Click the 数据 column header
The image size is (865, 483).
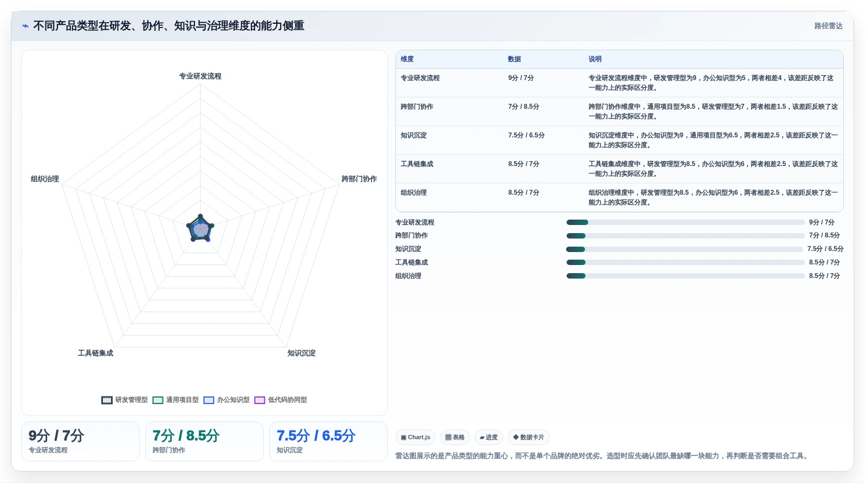[x=514, y=59]
